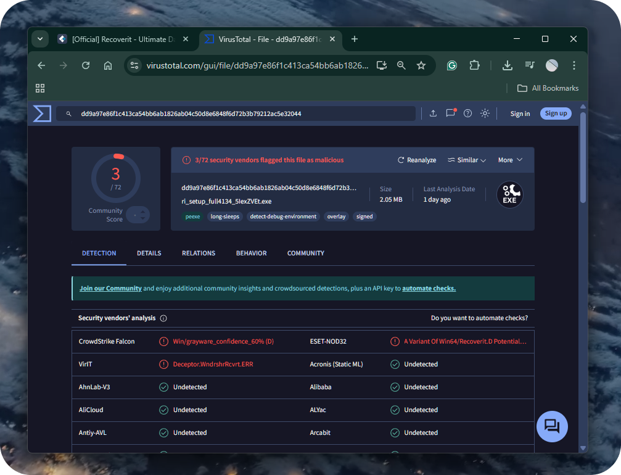The height and width of the screenshot is (475, 621).
Task: Click the Deceptor.WndrshrRcvrt.ERR detection text
Action: [x=213, y=365]
